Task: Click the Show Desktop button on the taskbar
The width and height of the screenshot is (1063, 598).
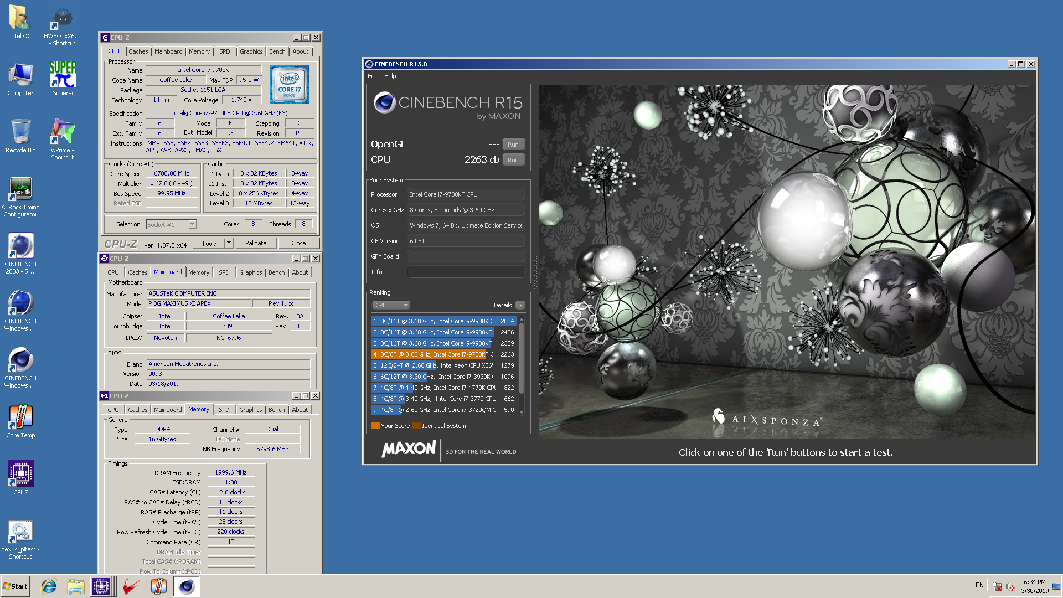Action: tap(1056, 586)
